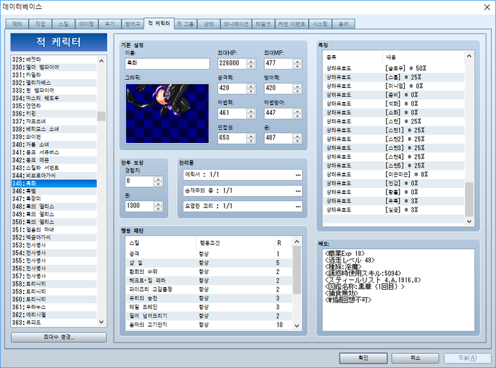Open the 스킬 tab
Image resolution: width=496 pixels, height=368 pixels.
point(64,24)
